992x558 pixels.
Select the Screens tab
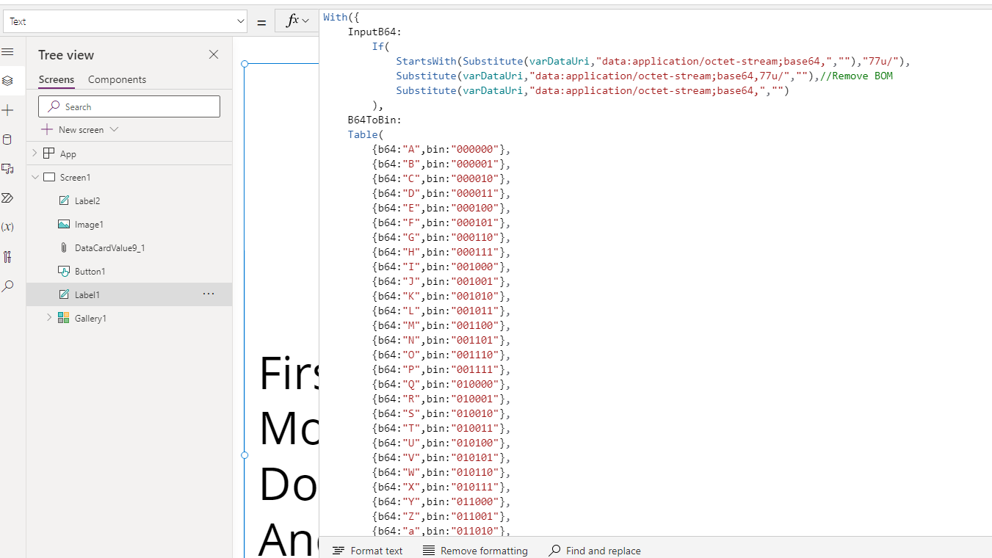tap(57, 79)
